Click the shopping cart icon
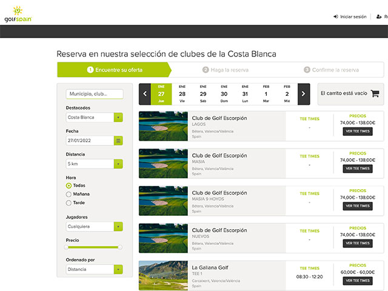 (375, 93)
